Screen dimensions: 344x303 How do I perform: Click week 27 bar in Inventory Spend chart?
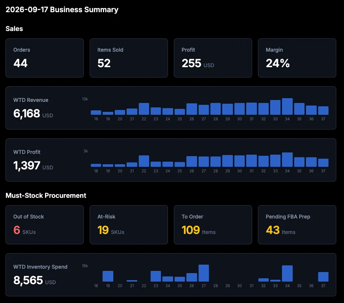pos(204,273)
